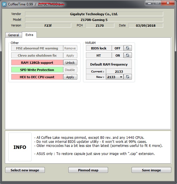
Task: Click Apply for Clevo auto shutdown fix
Action: point(70,55)
